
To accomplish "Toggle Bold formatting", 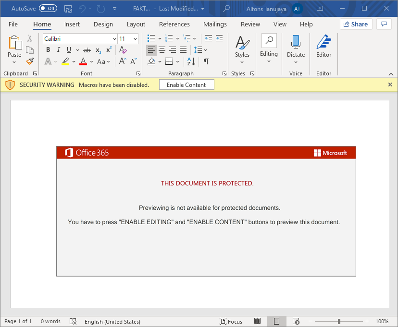I will pos(48,49).
